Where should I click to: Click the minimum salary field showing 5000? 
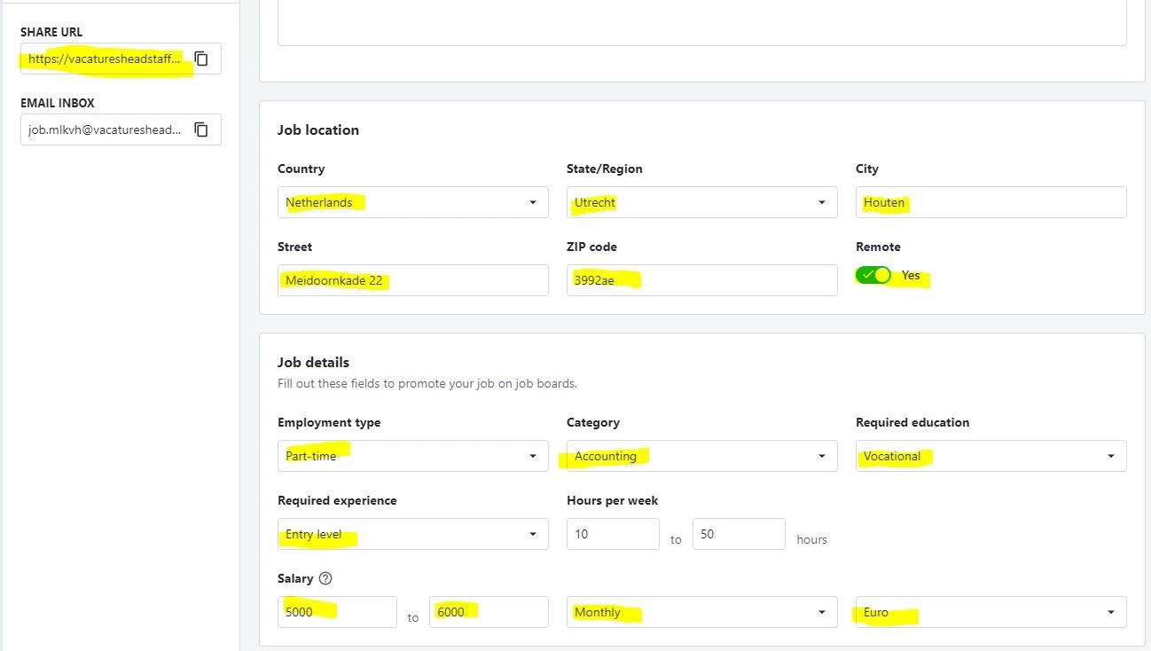coord(337,612)
